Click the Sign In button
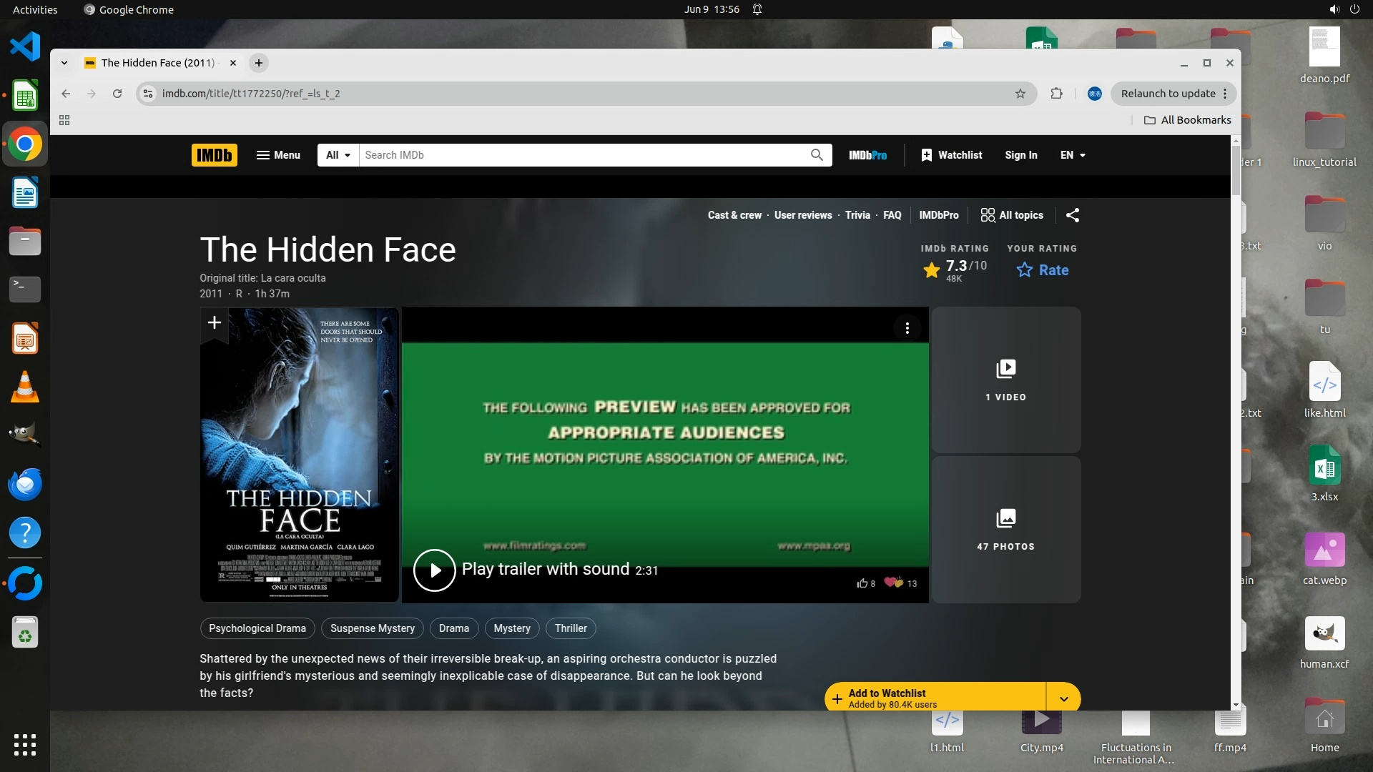The width and height of the screenshot is (1373, 772). 1020,155
